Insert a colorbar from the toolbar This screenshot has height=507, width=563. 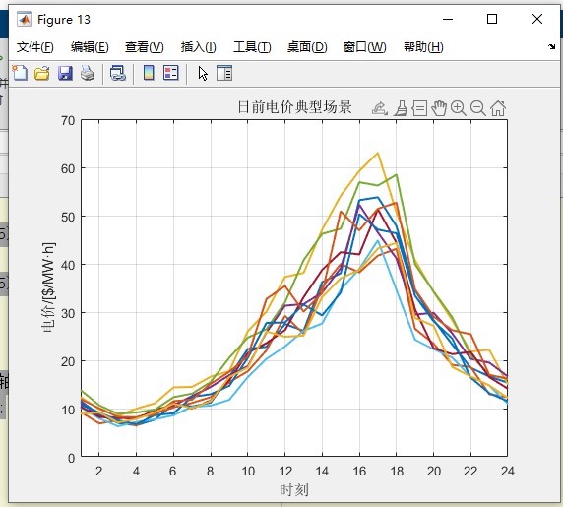[149, 73]
